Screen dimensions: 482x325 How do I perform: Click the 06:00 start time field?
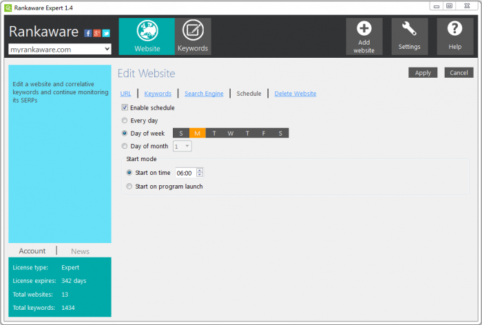tap(186, 173)
